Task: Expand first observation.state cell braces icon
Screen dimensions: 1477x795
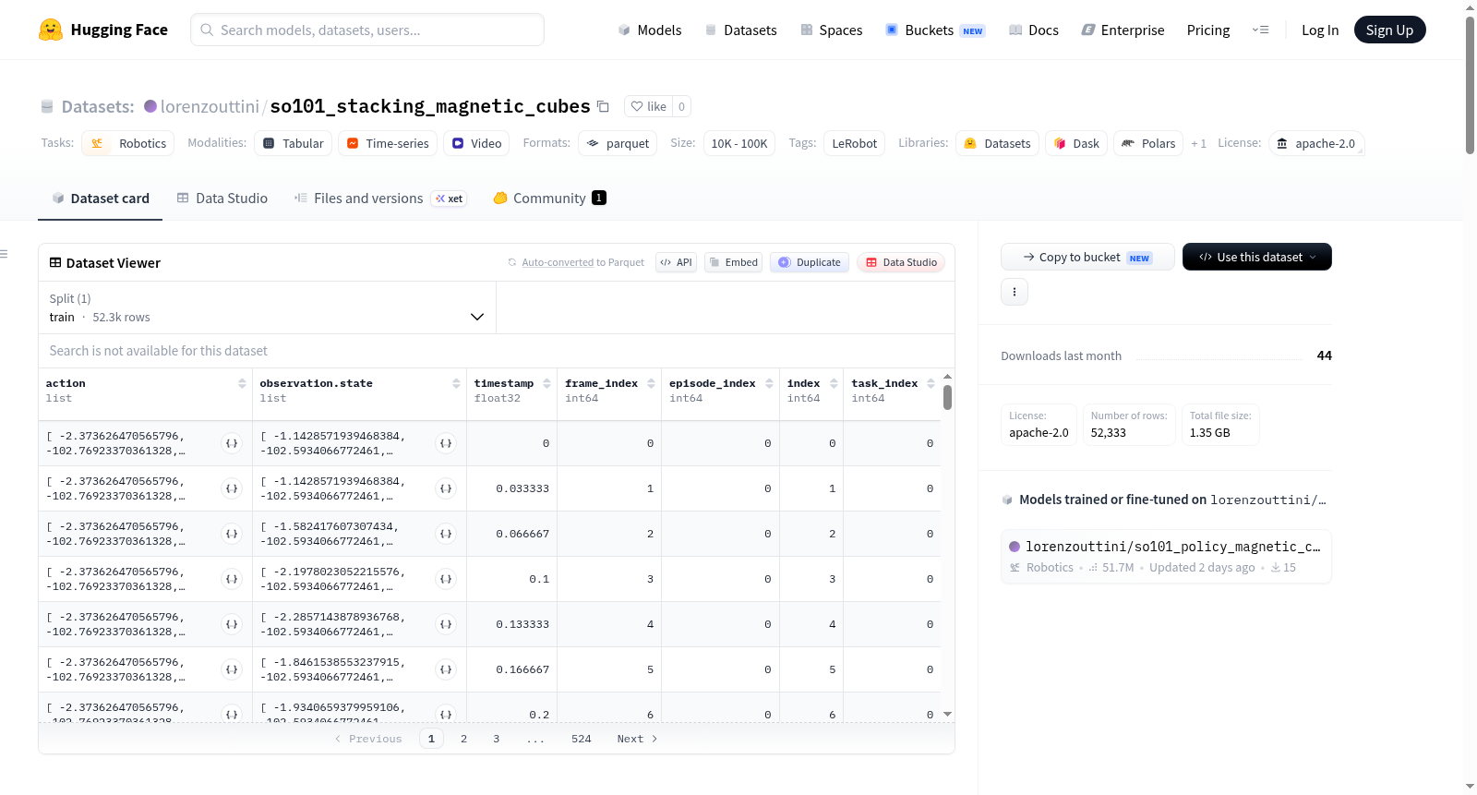Action: point(446,443)
